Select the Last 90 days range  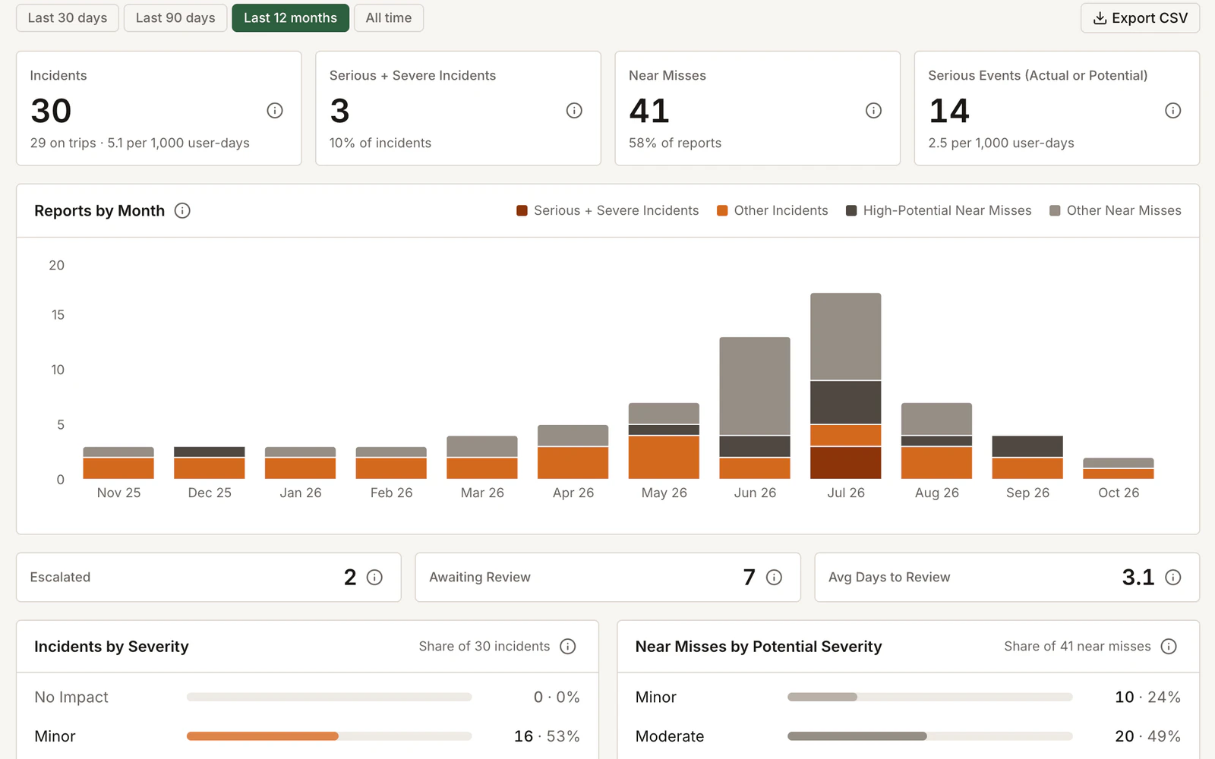point(175,18)
